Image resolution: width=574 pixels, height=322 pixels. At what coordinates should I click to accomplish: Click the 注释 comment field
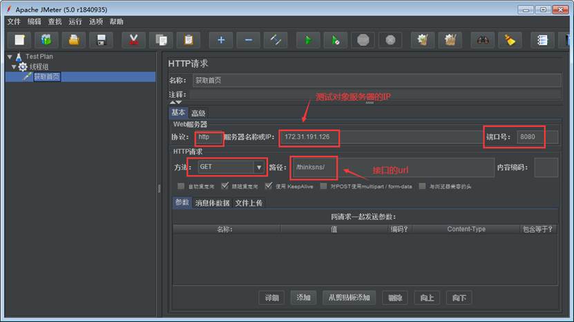point(375,94)
